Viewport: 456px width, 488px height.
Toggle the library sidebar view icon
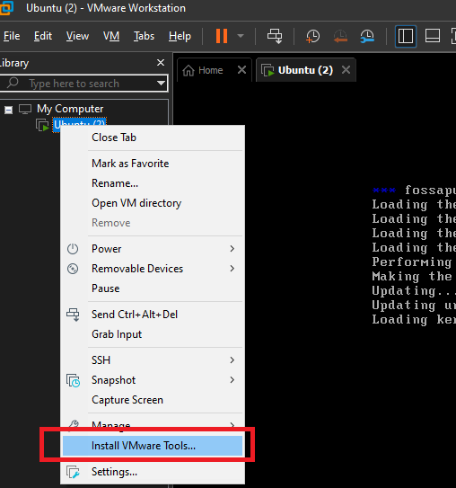click(x=406, y=37)
